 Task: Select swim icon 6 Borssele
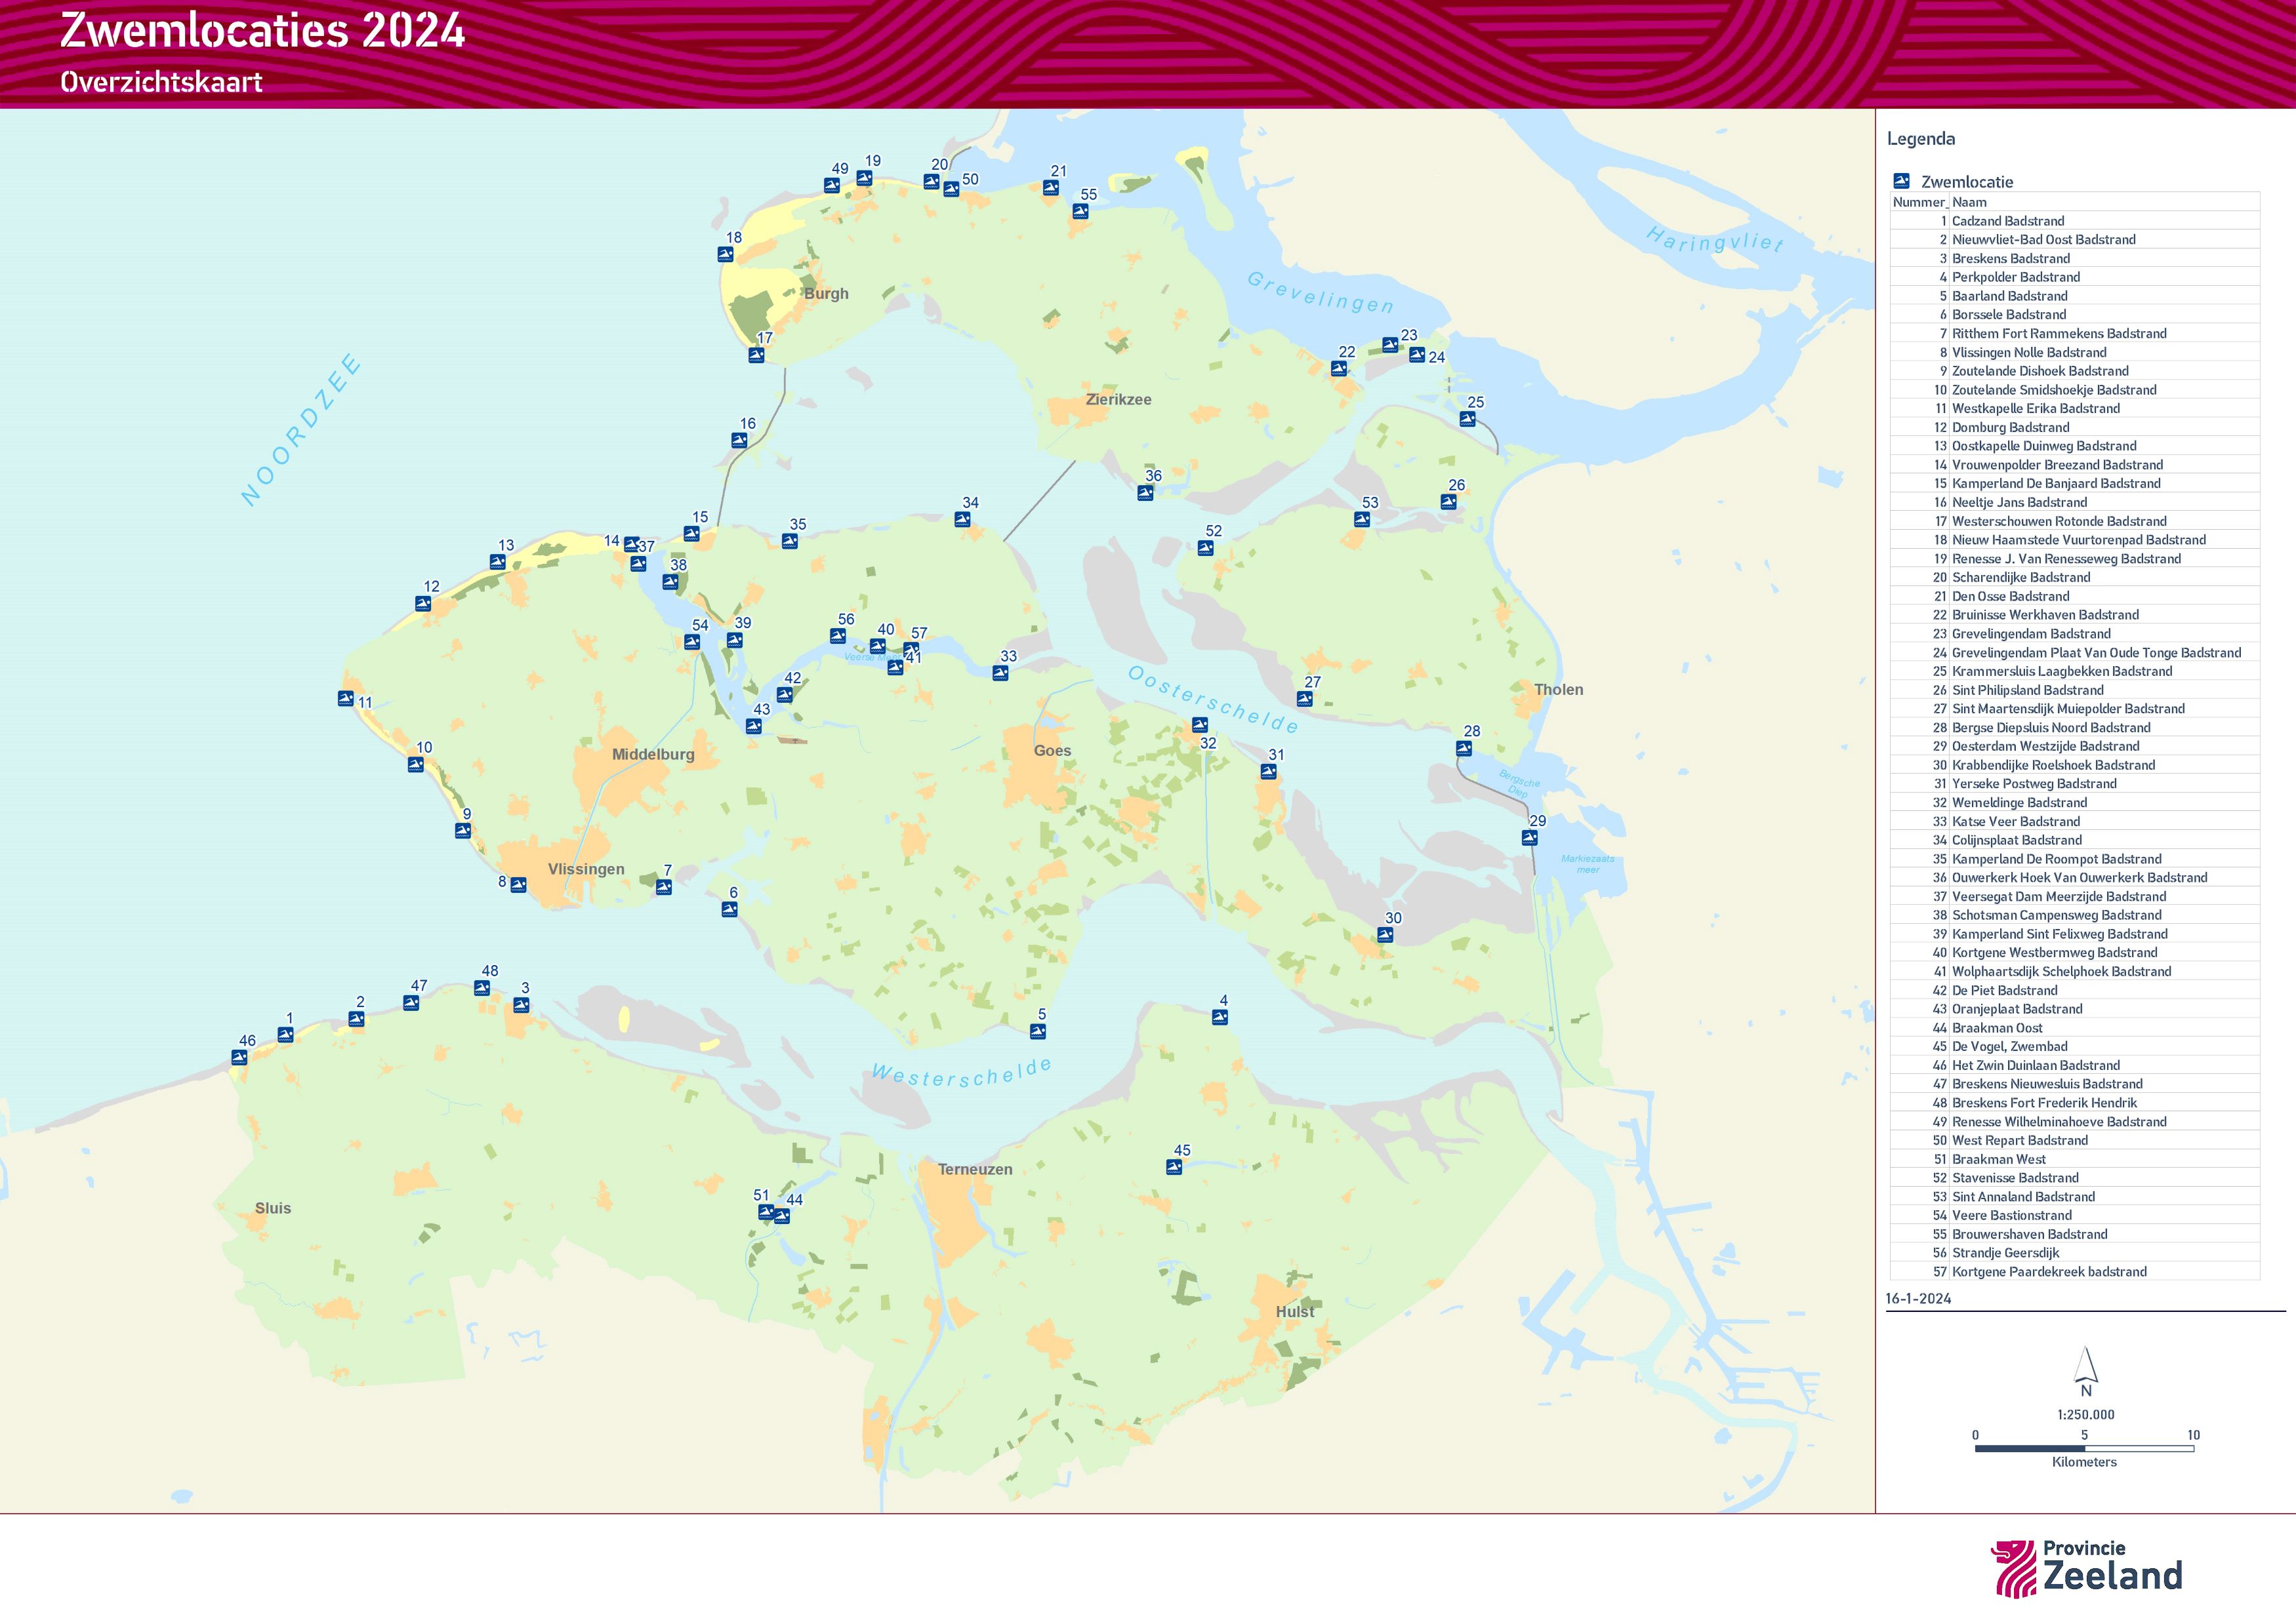pos(729,909)
